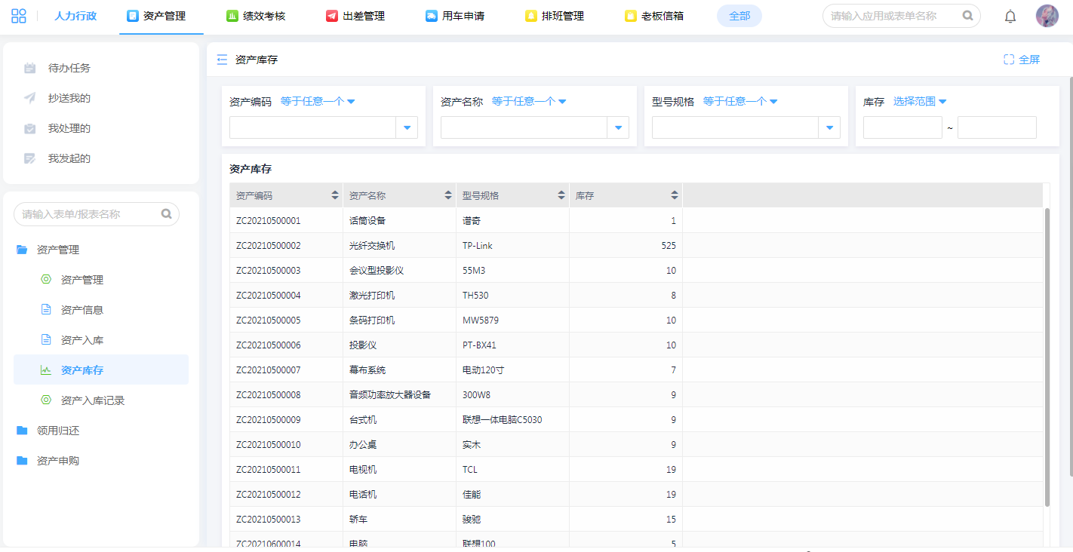Open the user avatar profile menu
The height and width of the screenshot is (552, 1073).
(1047, 16)
